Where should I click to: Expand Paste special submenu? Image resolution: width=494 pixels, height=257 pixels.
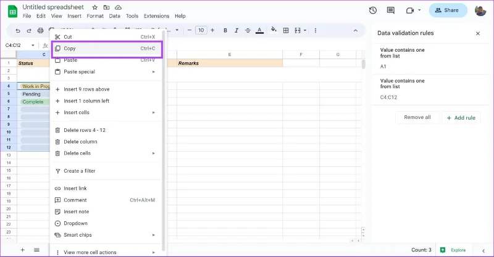(x=106, y=71)
